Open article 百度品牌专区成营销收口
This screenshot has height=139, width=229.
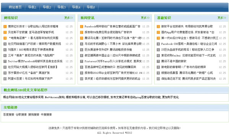coord(110,67)
